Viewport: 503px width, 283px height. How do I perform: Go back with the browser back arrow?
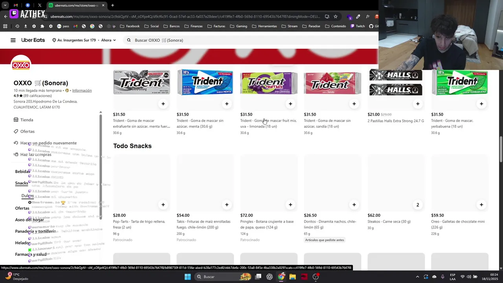point(6,17)
